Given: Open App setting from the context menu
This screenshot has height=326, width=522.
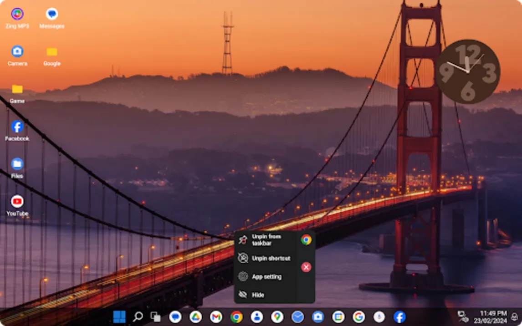Looking at the screenshot, I should pos(266,276).
